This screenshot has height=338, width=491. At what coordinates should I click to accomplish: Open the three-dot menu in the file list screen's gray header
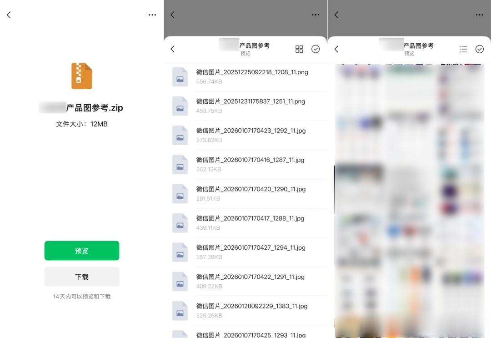click(316, 15)
